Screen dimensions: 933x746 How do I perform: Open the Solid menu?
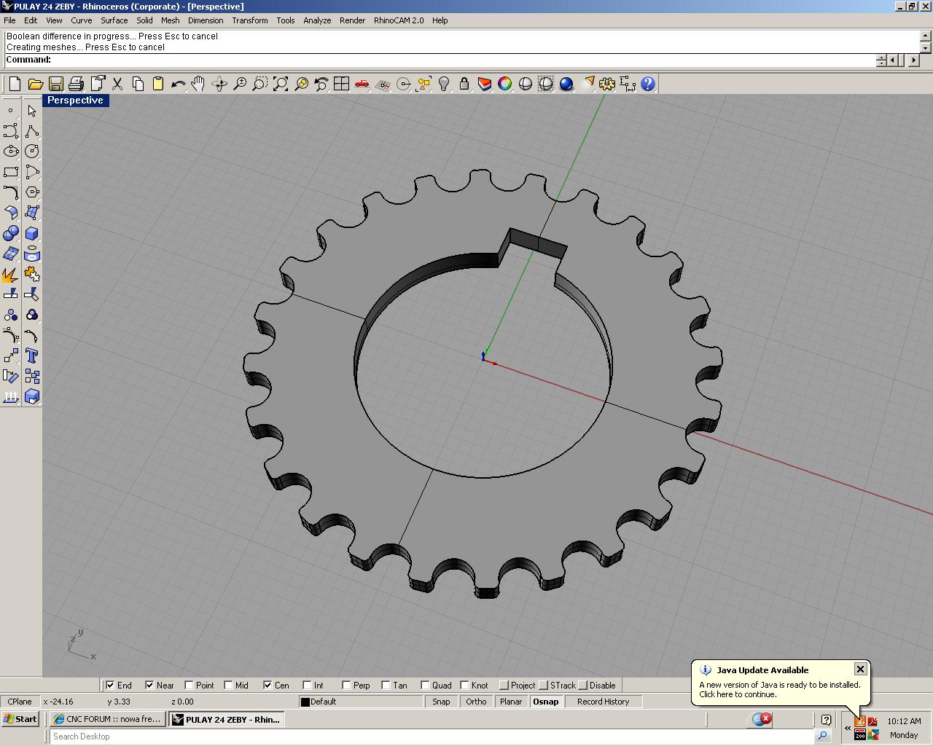(x=144, y=20)
